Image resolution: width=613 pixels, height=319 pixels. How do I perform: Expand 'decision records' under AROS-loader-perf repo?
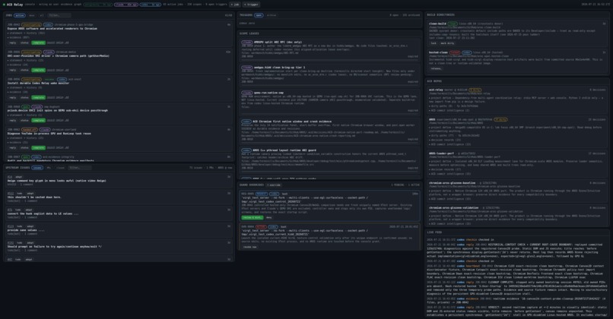pyautogui.click(x=445, y=170)
